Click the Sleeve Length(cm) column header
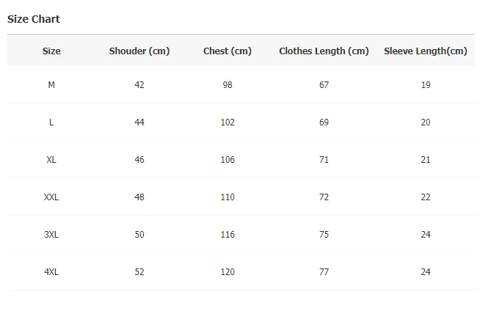502x311 pixels. pyautogui.click(x=426, y=51)
